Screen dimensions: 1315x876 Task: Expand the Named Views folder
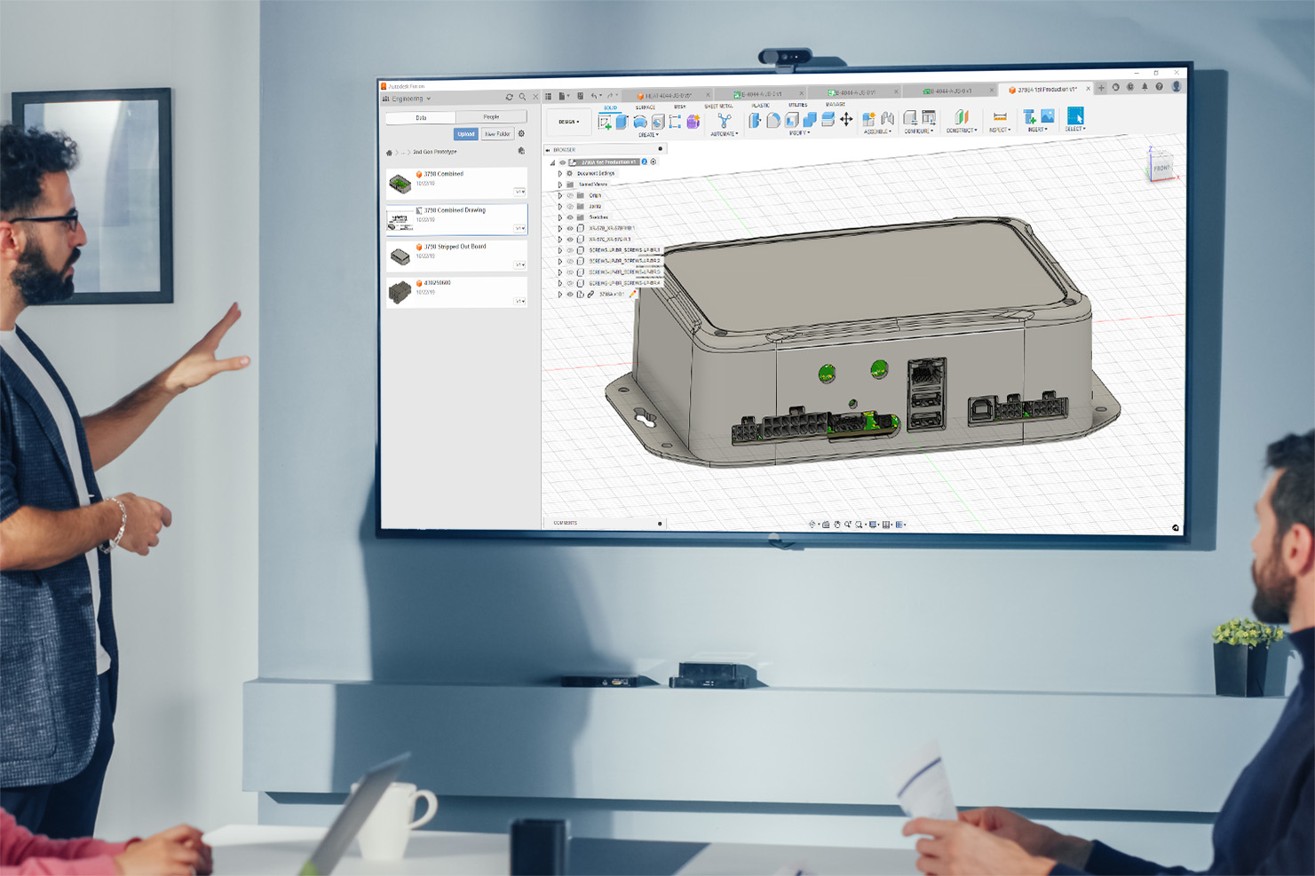pyautogui.click(x=559, y=185)
